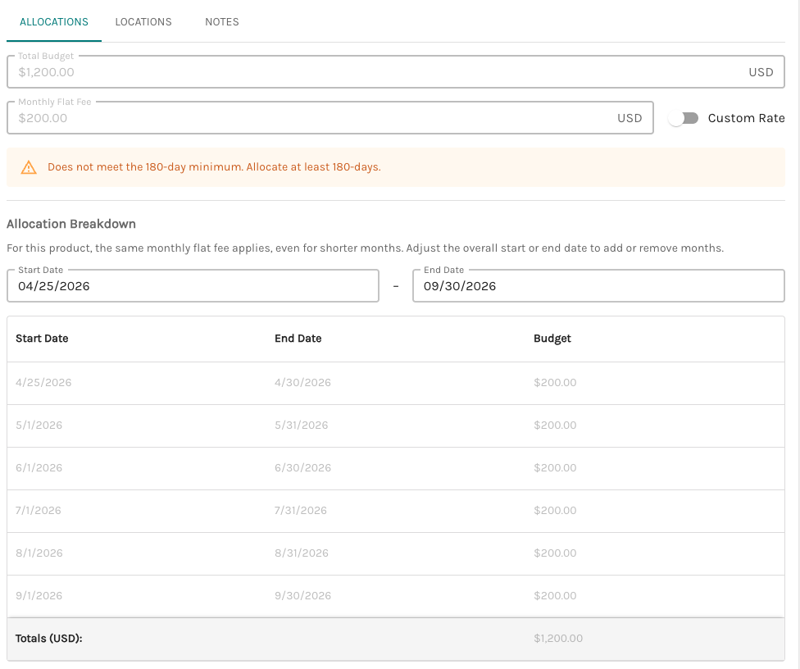Click the 6/1/2026 table row start date
The width and height of the screenshot is (800, 669).
pyautogui.click(x=39, y=468)
